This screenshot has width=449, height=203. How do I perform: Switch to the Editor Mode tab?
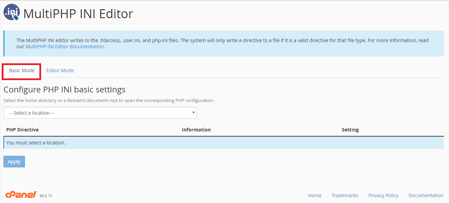pos(60,71)
